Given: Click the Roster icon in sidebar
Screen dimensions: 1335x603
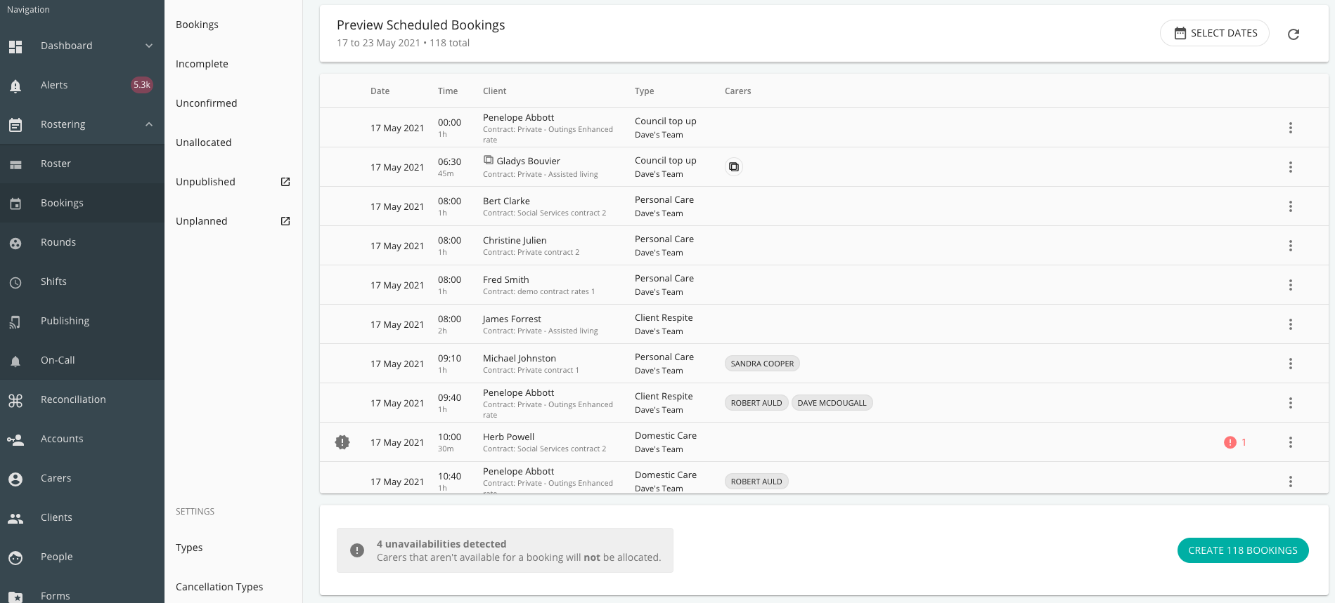Looking at the screenshot, I should [15, 164].
